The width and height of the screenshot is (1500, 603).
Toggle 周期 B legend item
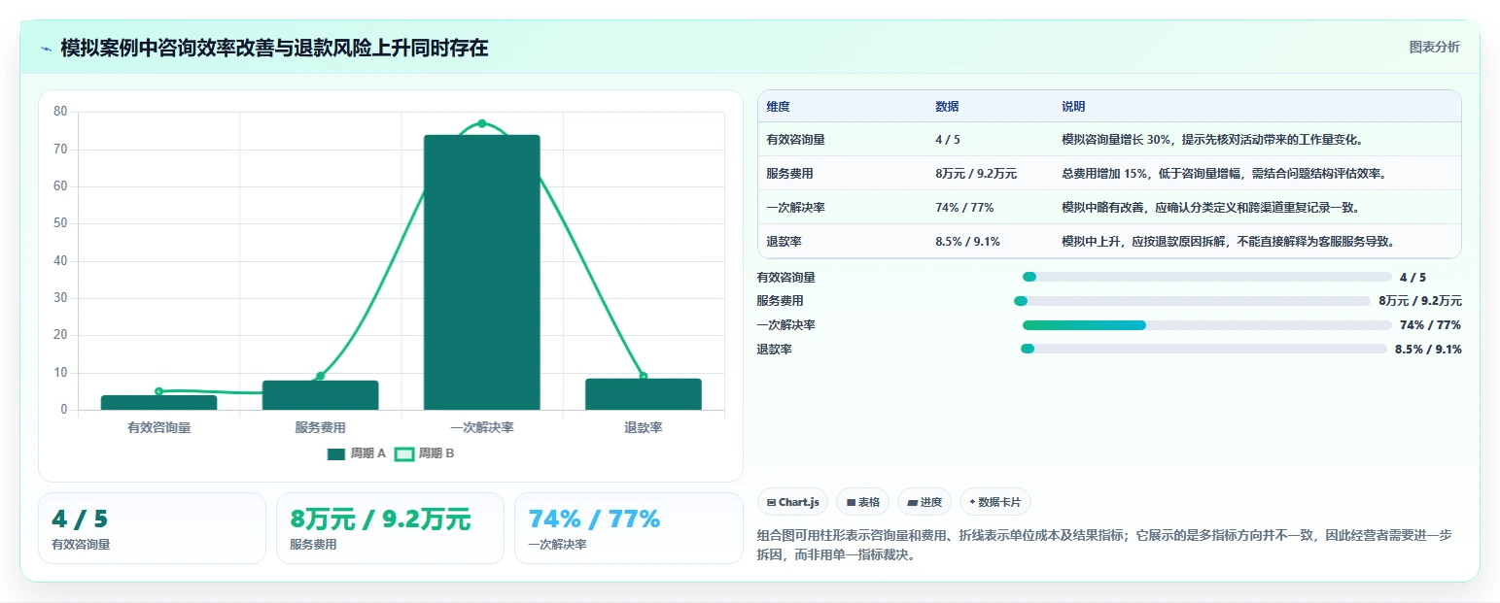[x=424, y=453]
